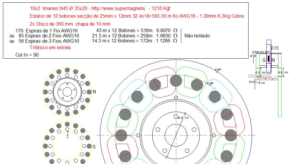Click the 'Ø 450' diameter label

pos(218,69)
